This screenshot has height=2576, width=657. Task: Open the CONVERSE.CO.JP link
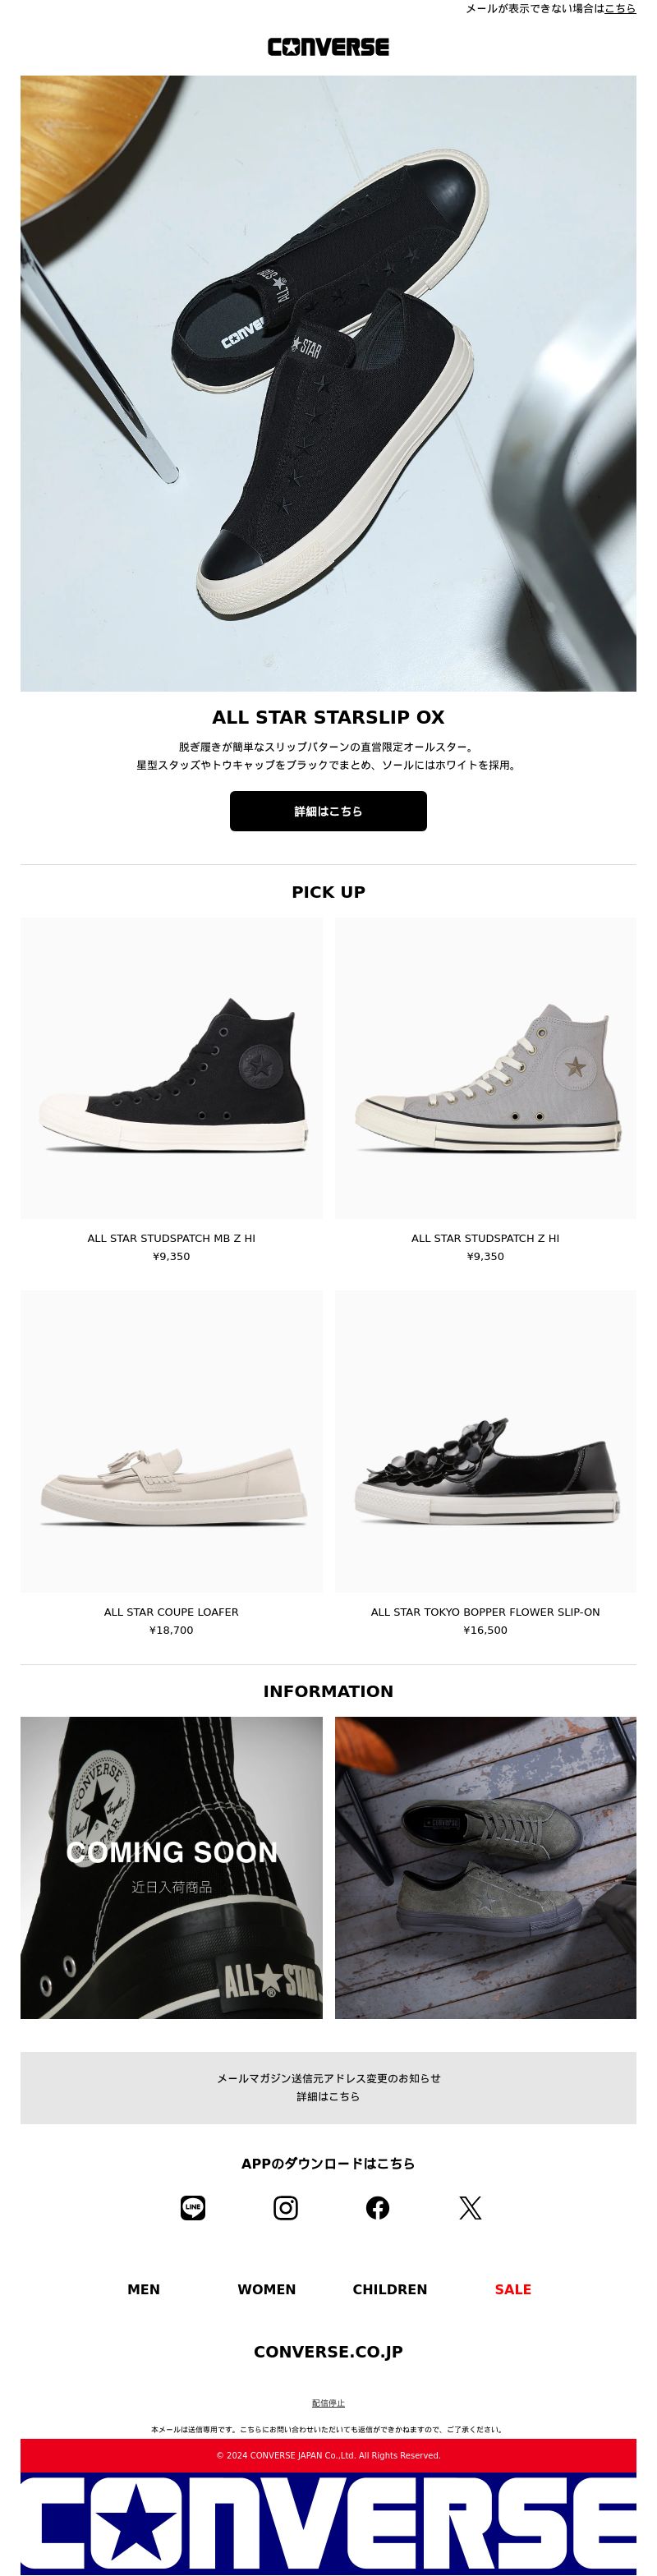coord(328,2351)
